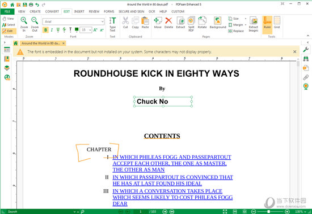312x214 pixels.
Task: Toggle Italic formatting
Action: (x=52, y=30)
